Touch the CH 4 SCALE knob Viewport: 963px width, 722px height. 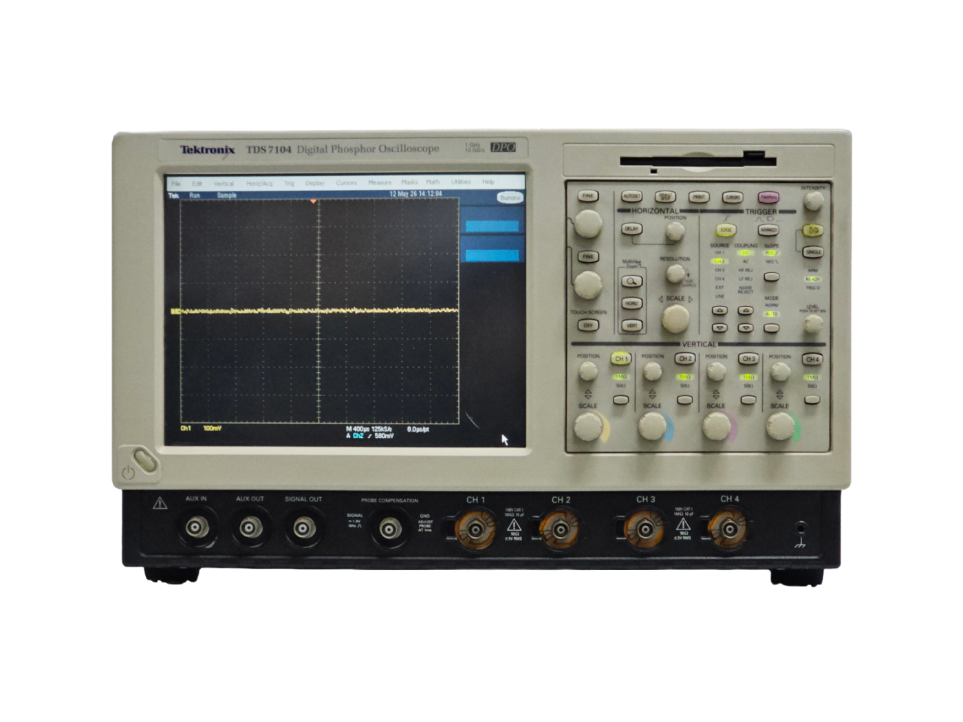point(780,427)
